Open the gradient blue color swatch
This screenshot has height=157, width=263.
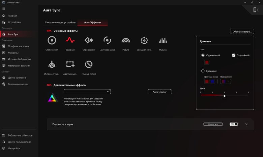(212, 82)
